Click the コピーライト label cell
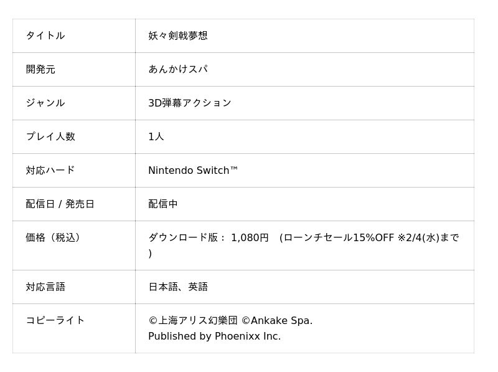The height and width of the screenshot is (372, 498). [x=55, y=320]
